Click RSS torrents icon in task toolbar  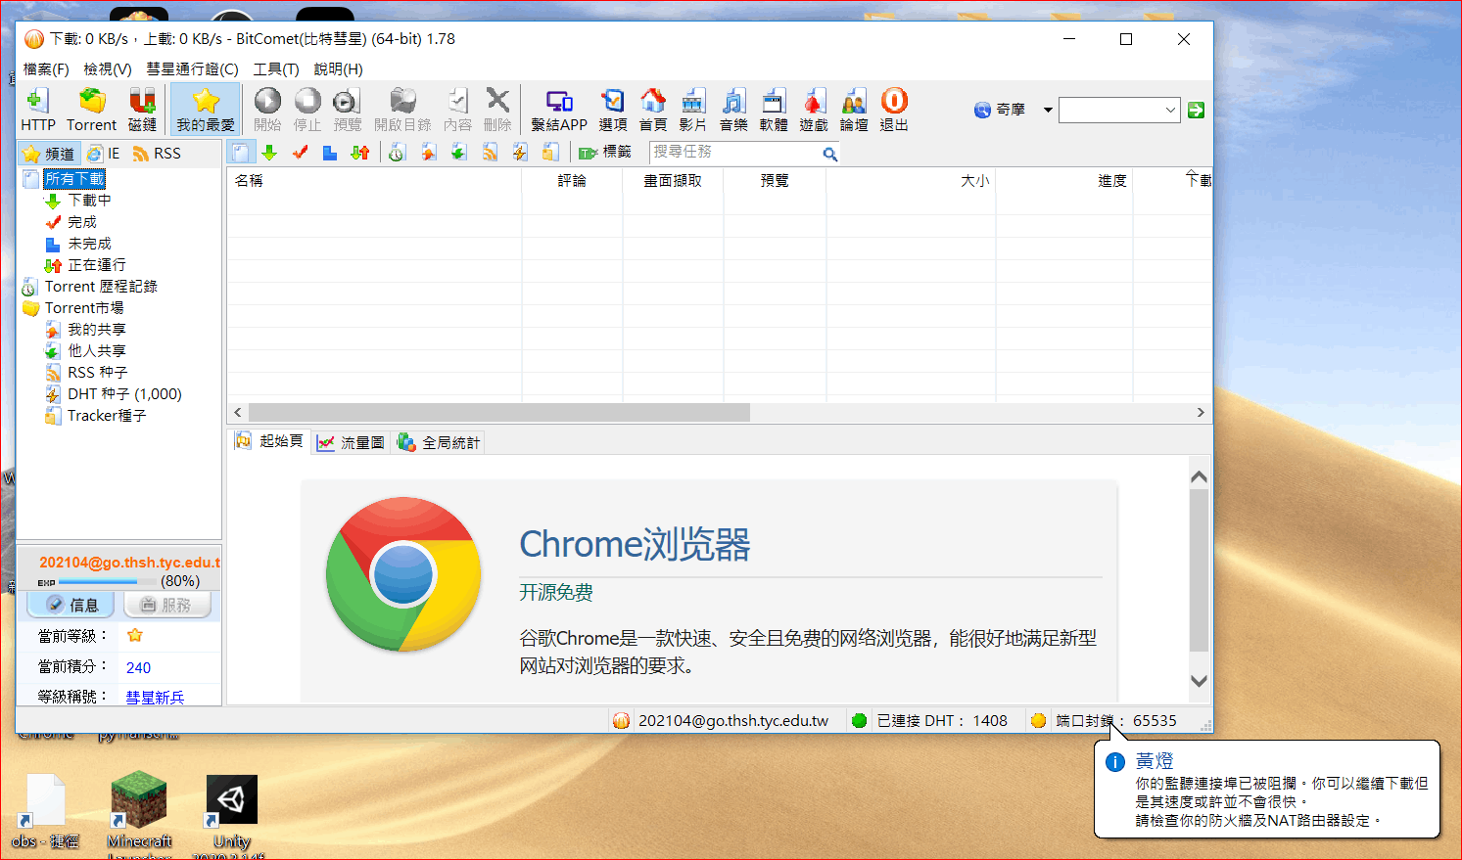(490, 153)
